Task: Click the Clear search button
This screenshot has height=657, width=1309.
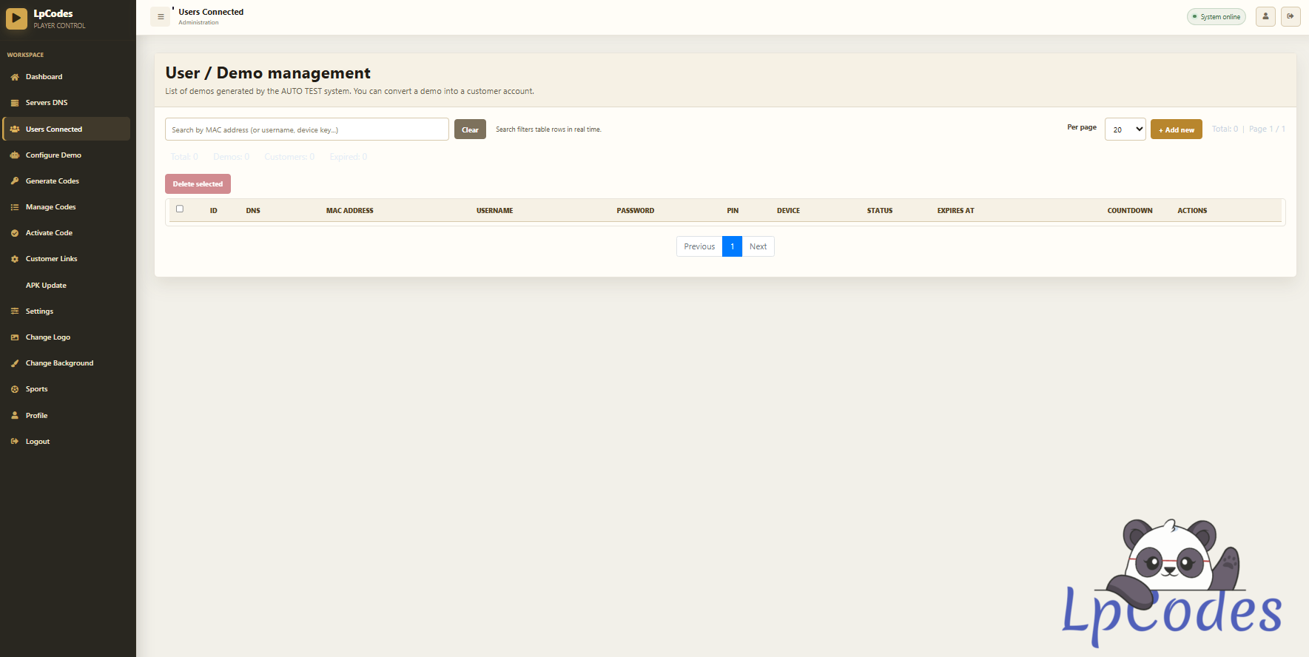Action: click(470, 129)
